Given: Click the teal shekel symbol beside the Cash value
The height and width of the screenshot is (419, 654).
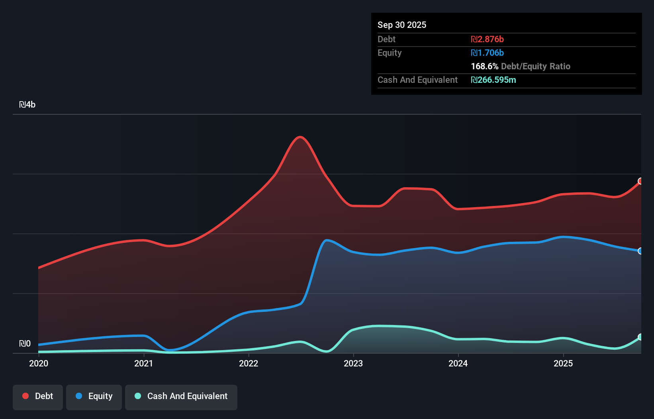Looking at the screenshot, I should coord(474,80).
